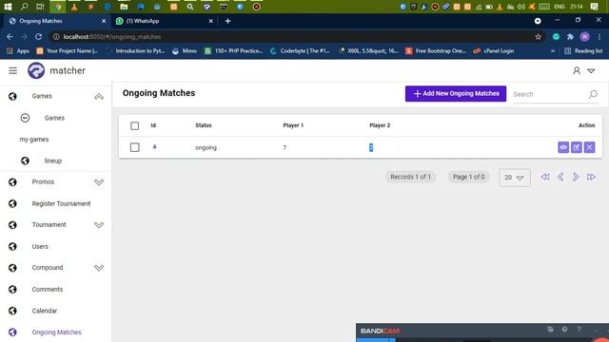The image size is (609, 342).
Task: Expand the Promos sidebar group
Action: point(99,182)
